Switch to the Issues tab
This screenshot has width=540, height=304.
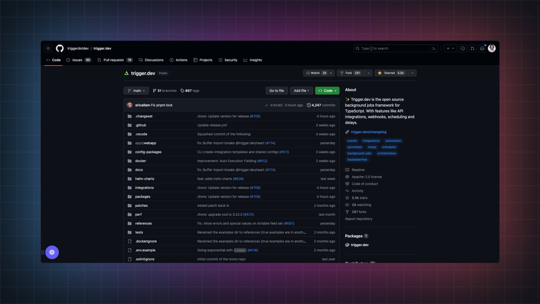pos(78,60)
